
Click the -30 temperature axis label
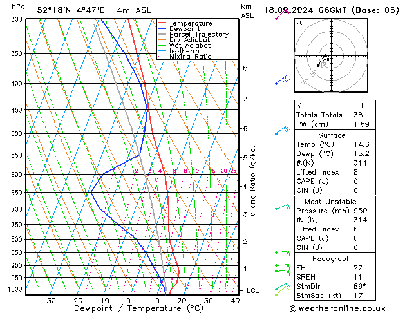coord(48,301)
